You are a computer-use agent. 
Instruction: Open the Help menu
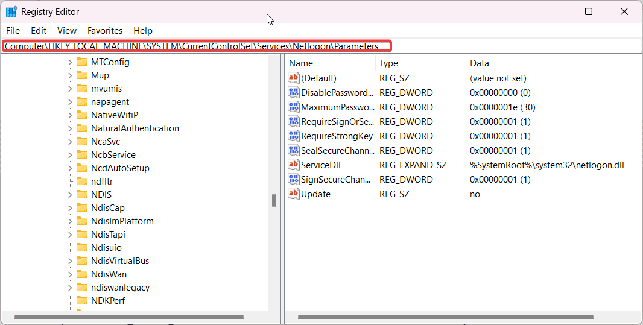click(x=143, y=31)
